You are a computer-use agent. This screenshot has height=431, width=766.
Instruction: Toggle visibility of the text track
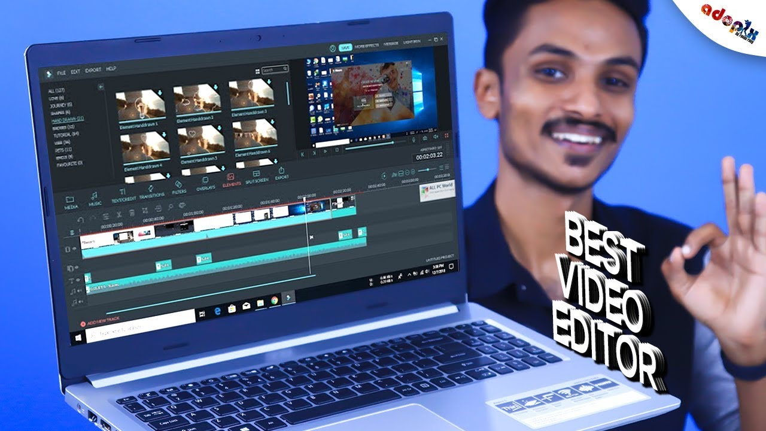[78, 280]
